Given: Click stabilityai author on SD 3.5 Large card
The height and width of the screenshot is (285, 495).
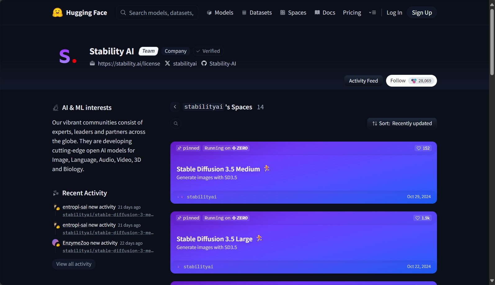Looking at the screenshot, I should pos(198,267).
